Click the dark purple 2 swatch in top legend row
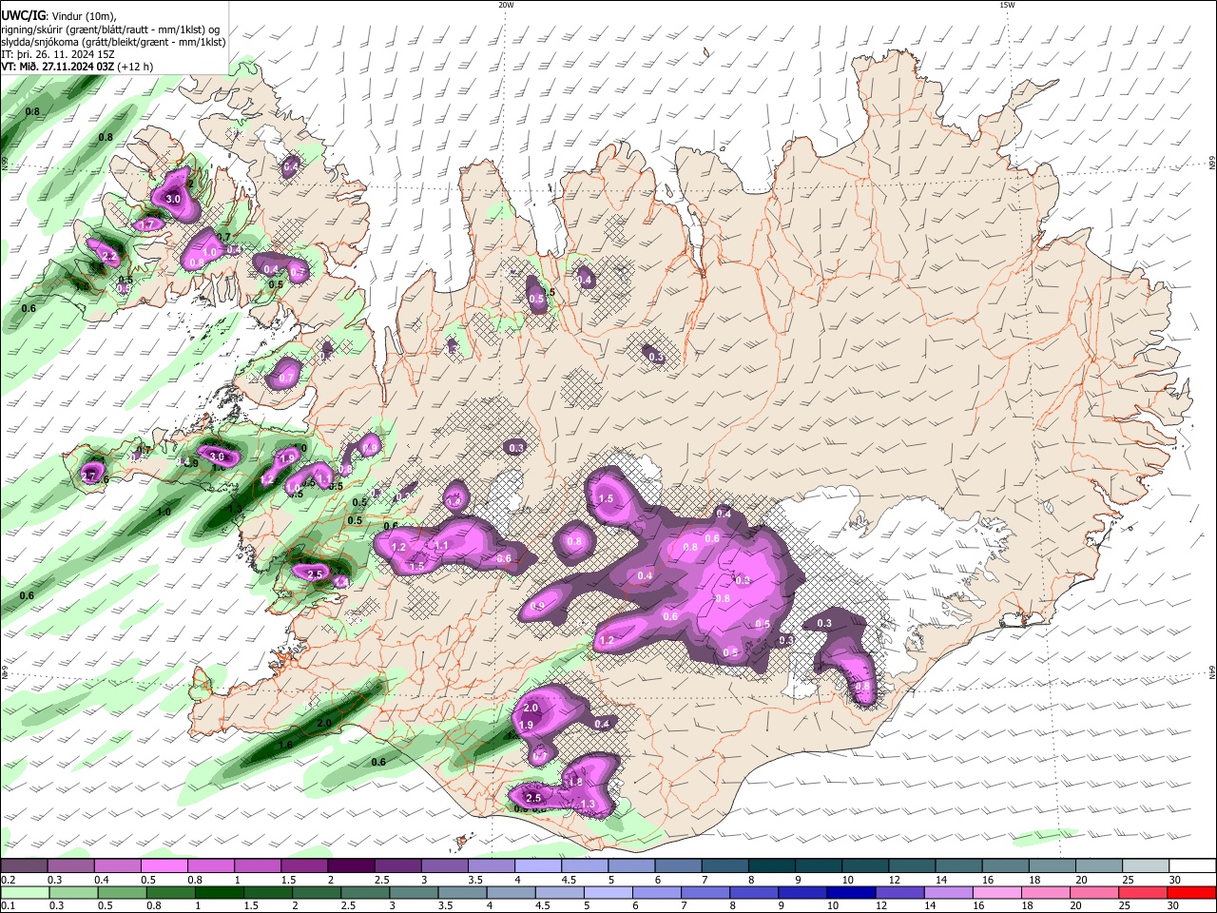The image size is (1217, 913). [x=351, y=865]
